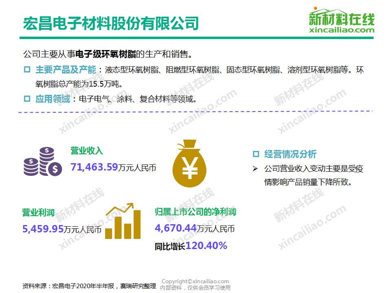Click the footer text 内部资料，仅供会员学习使用
The height and width of the screenshot is (293, 391).
[x=195, y=288]
